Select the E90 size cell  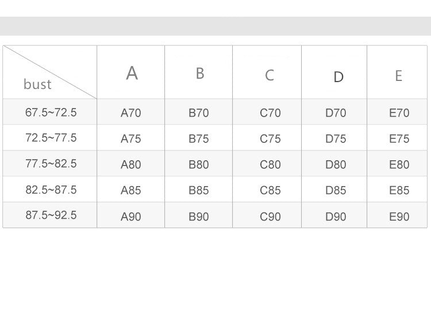[x=399, y=217]
